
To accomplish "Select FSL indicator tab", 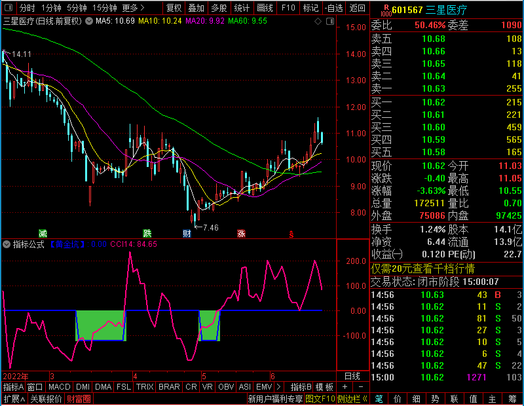I will tap(124, 387).
